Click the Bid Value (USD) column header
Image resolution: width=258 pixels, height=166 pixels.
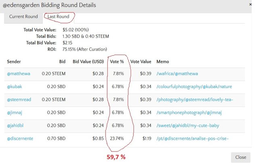[88, 61]
